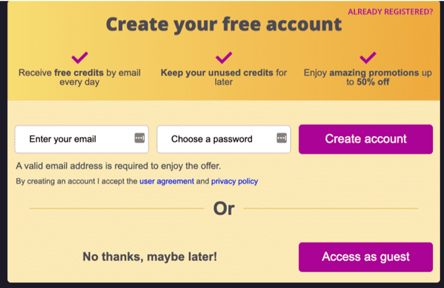Click the 50% off promotions text
Screen dimensions: 444x288
click(x=367, y=77)
